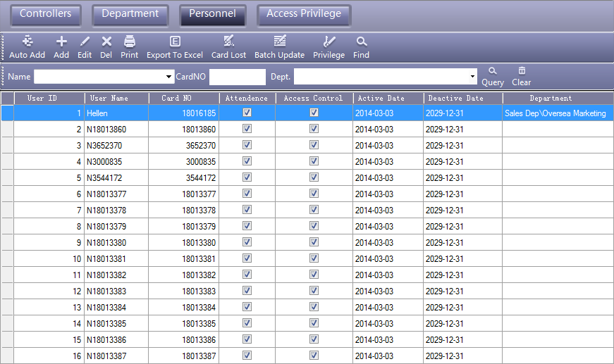
Task: Click the Department column header
Action: pos(558,98)
